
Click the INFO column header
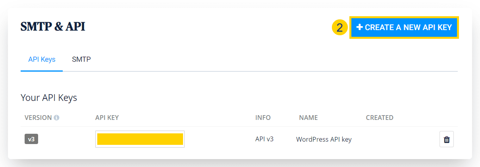point(263,118)
